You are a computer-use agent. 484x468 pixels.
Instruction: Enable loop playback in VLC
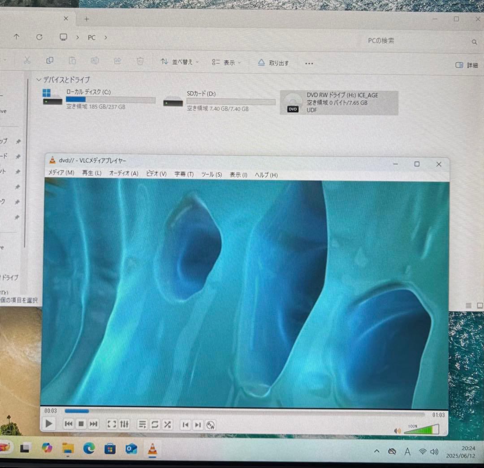pyautogui.click(x=155, y=424)
